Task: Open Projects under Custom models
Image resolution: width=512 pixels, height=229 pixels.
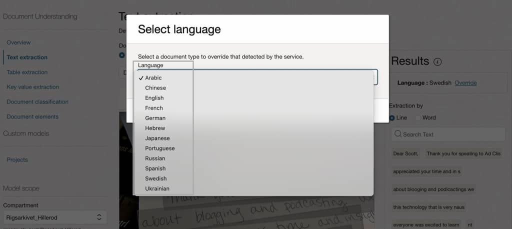Action: point(17,159)
